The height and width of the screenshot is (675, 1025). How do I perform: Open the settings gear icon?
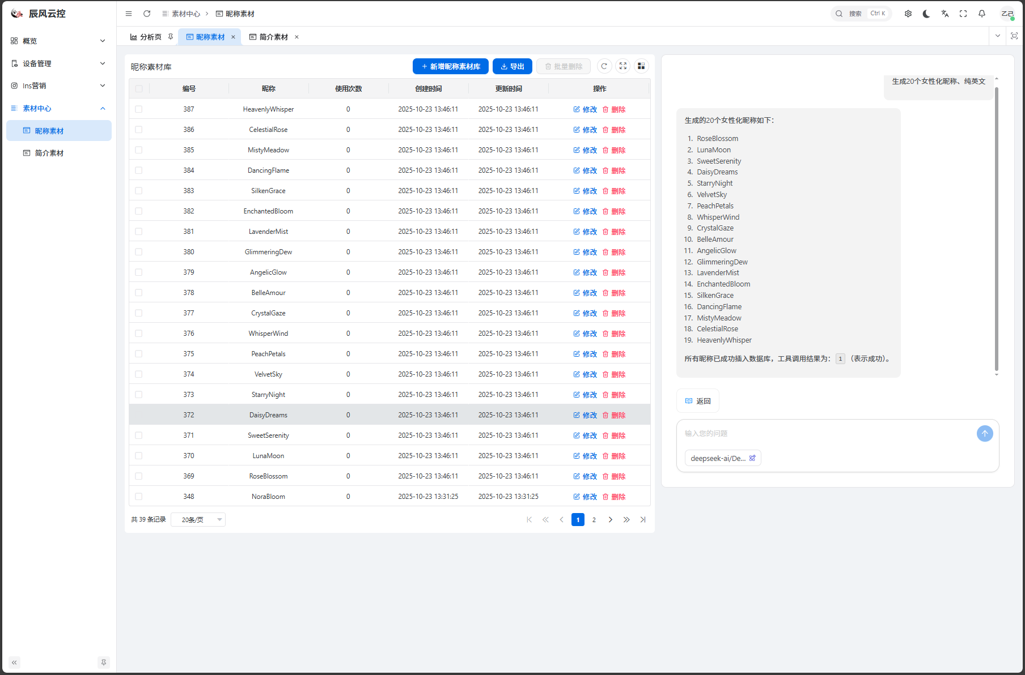point(908,14)
